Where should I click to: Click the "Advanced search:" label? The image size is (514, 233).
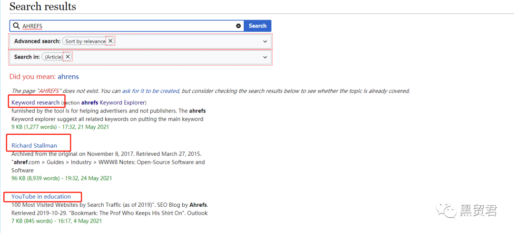pos(37,41)
